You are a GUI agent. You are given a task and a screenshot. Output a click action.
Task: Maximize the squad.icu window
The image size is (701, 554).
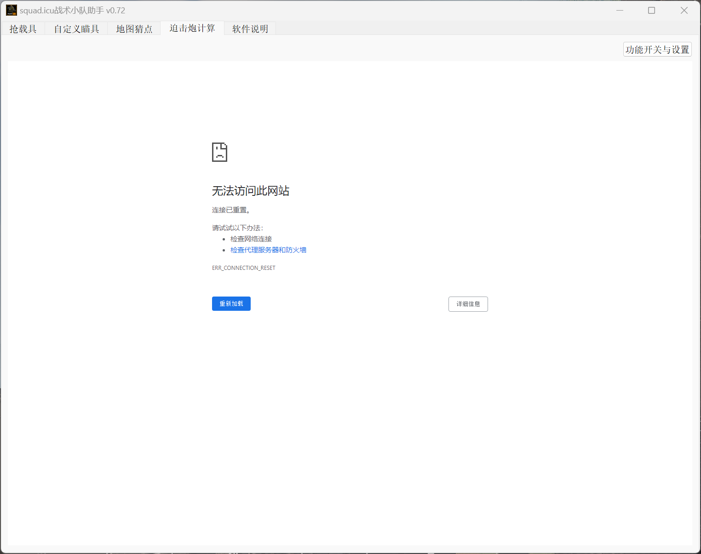651,10
